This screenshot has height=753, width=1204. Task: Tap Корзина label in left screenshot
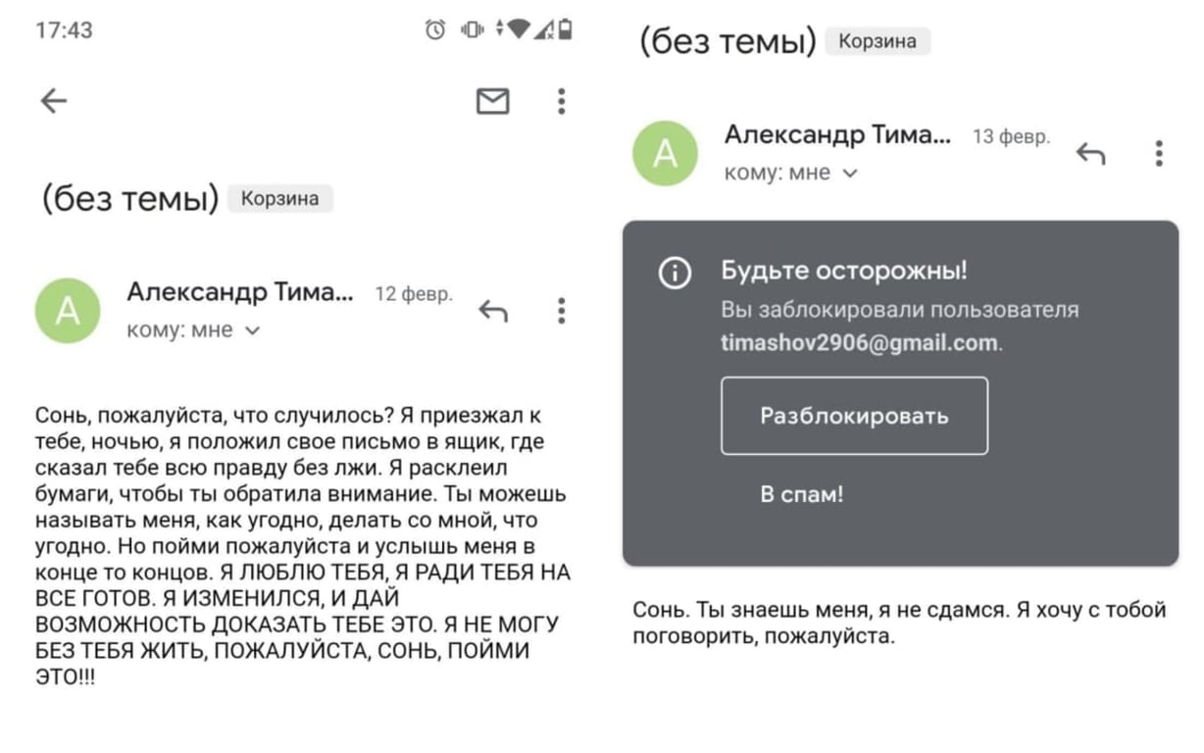click(x=279, y=199)
